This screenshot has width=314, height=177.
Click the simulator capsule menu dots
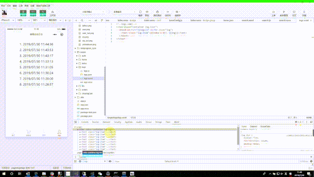(54, 34)
